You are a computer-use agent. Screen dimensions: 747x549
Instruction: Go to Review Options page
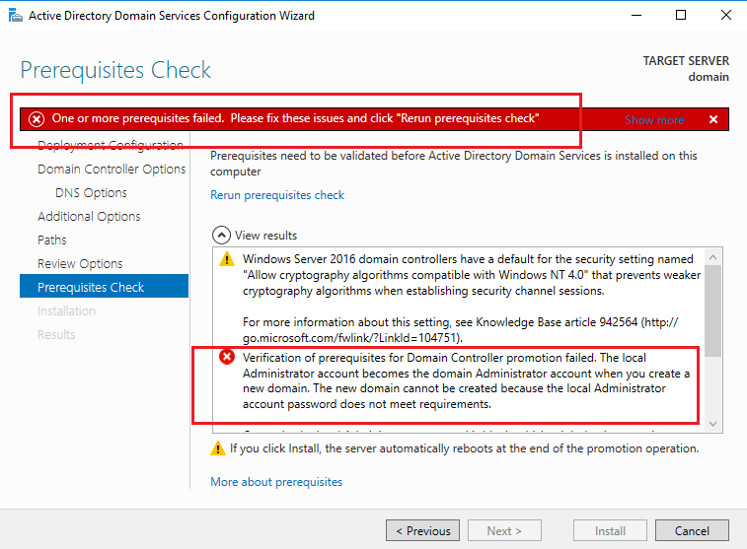[80, 263]
